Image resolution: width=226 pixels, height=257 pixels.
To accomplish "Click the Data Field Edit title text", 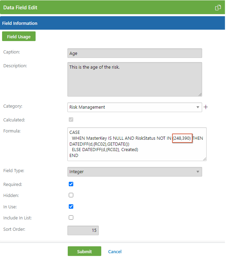I will [20, 8].
